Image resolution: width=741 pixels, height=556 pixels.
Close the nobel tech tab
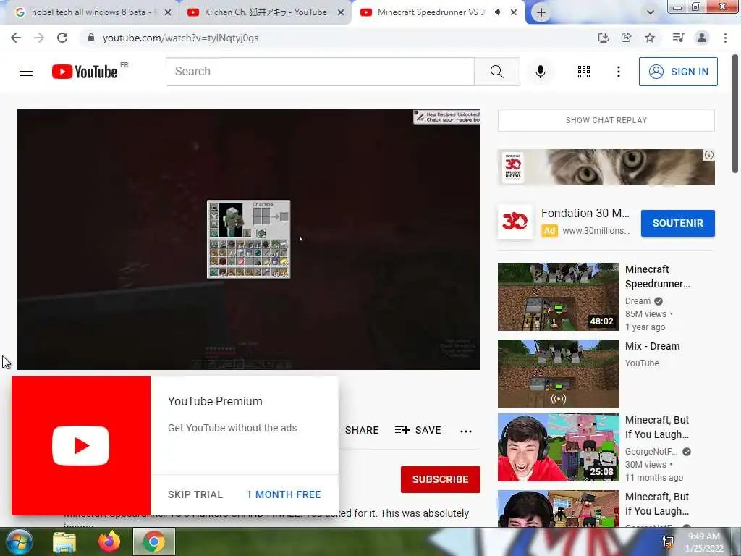168,13
